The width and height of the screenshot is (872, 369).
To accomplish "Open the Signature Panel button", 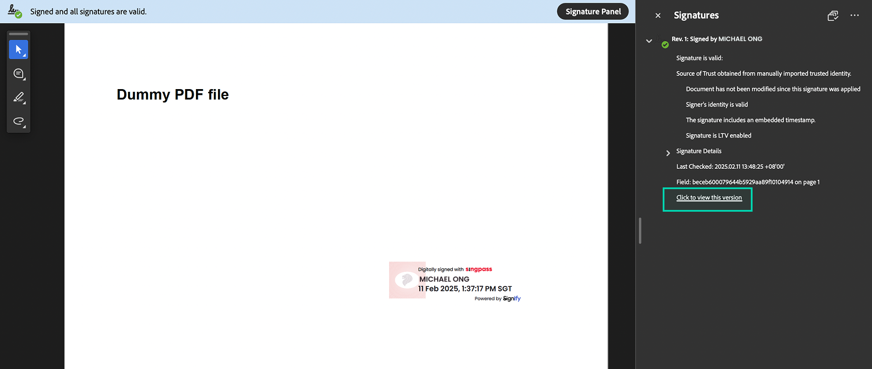I will pos(593,12).
